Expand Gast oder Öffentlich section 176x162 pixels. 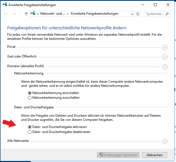pos(165,57)
